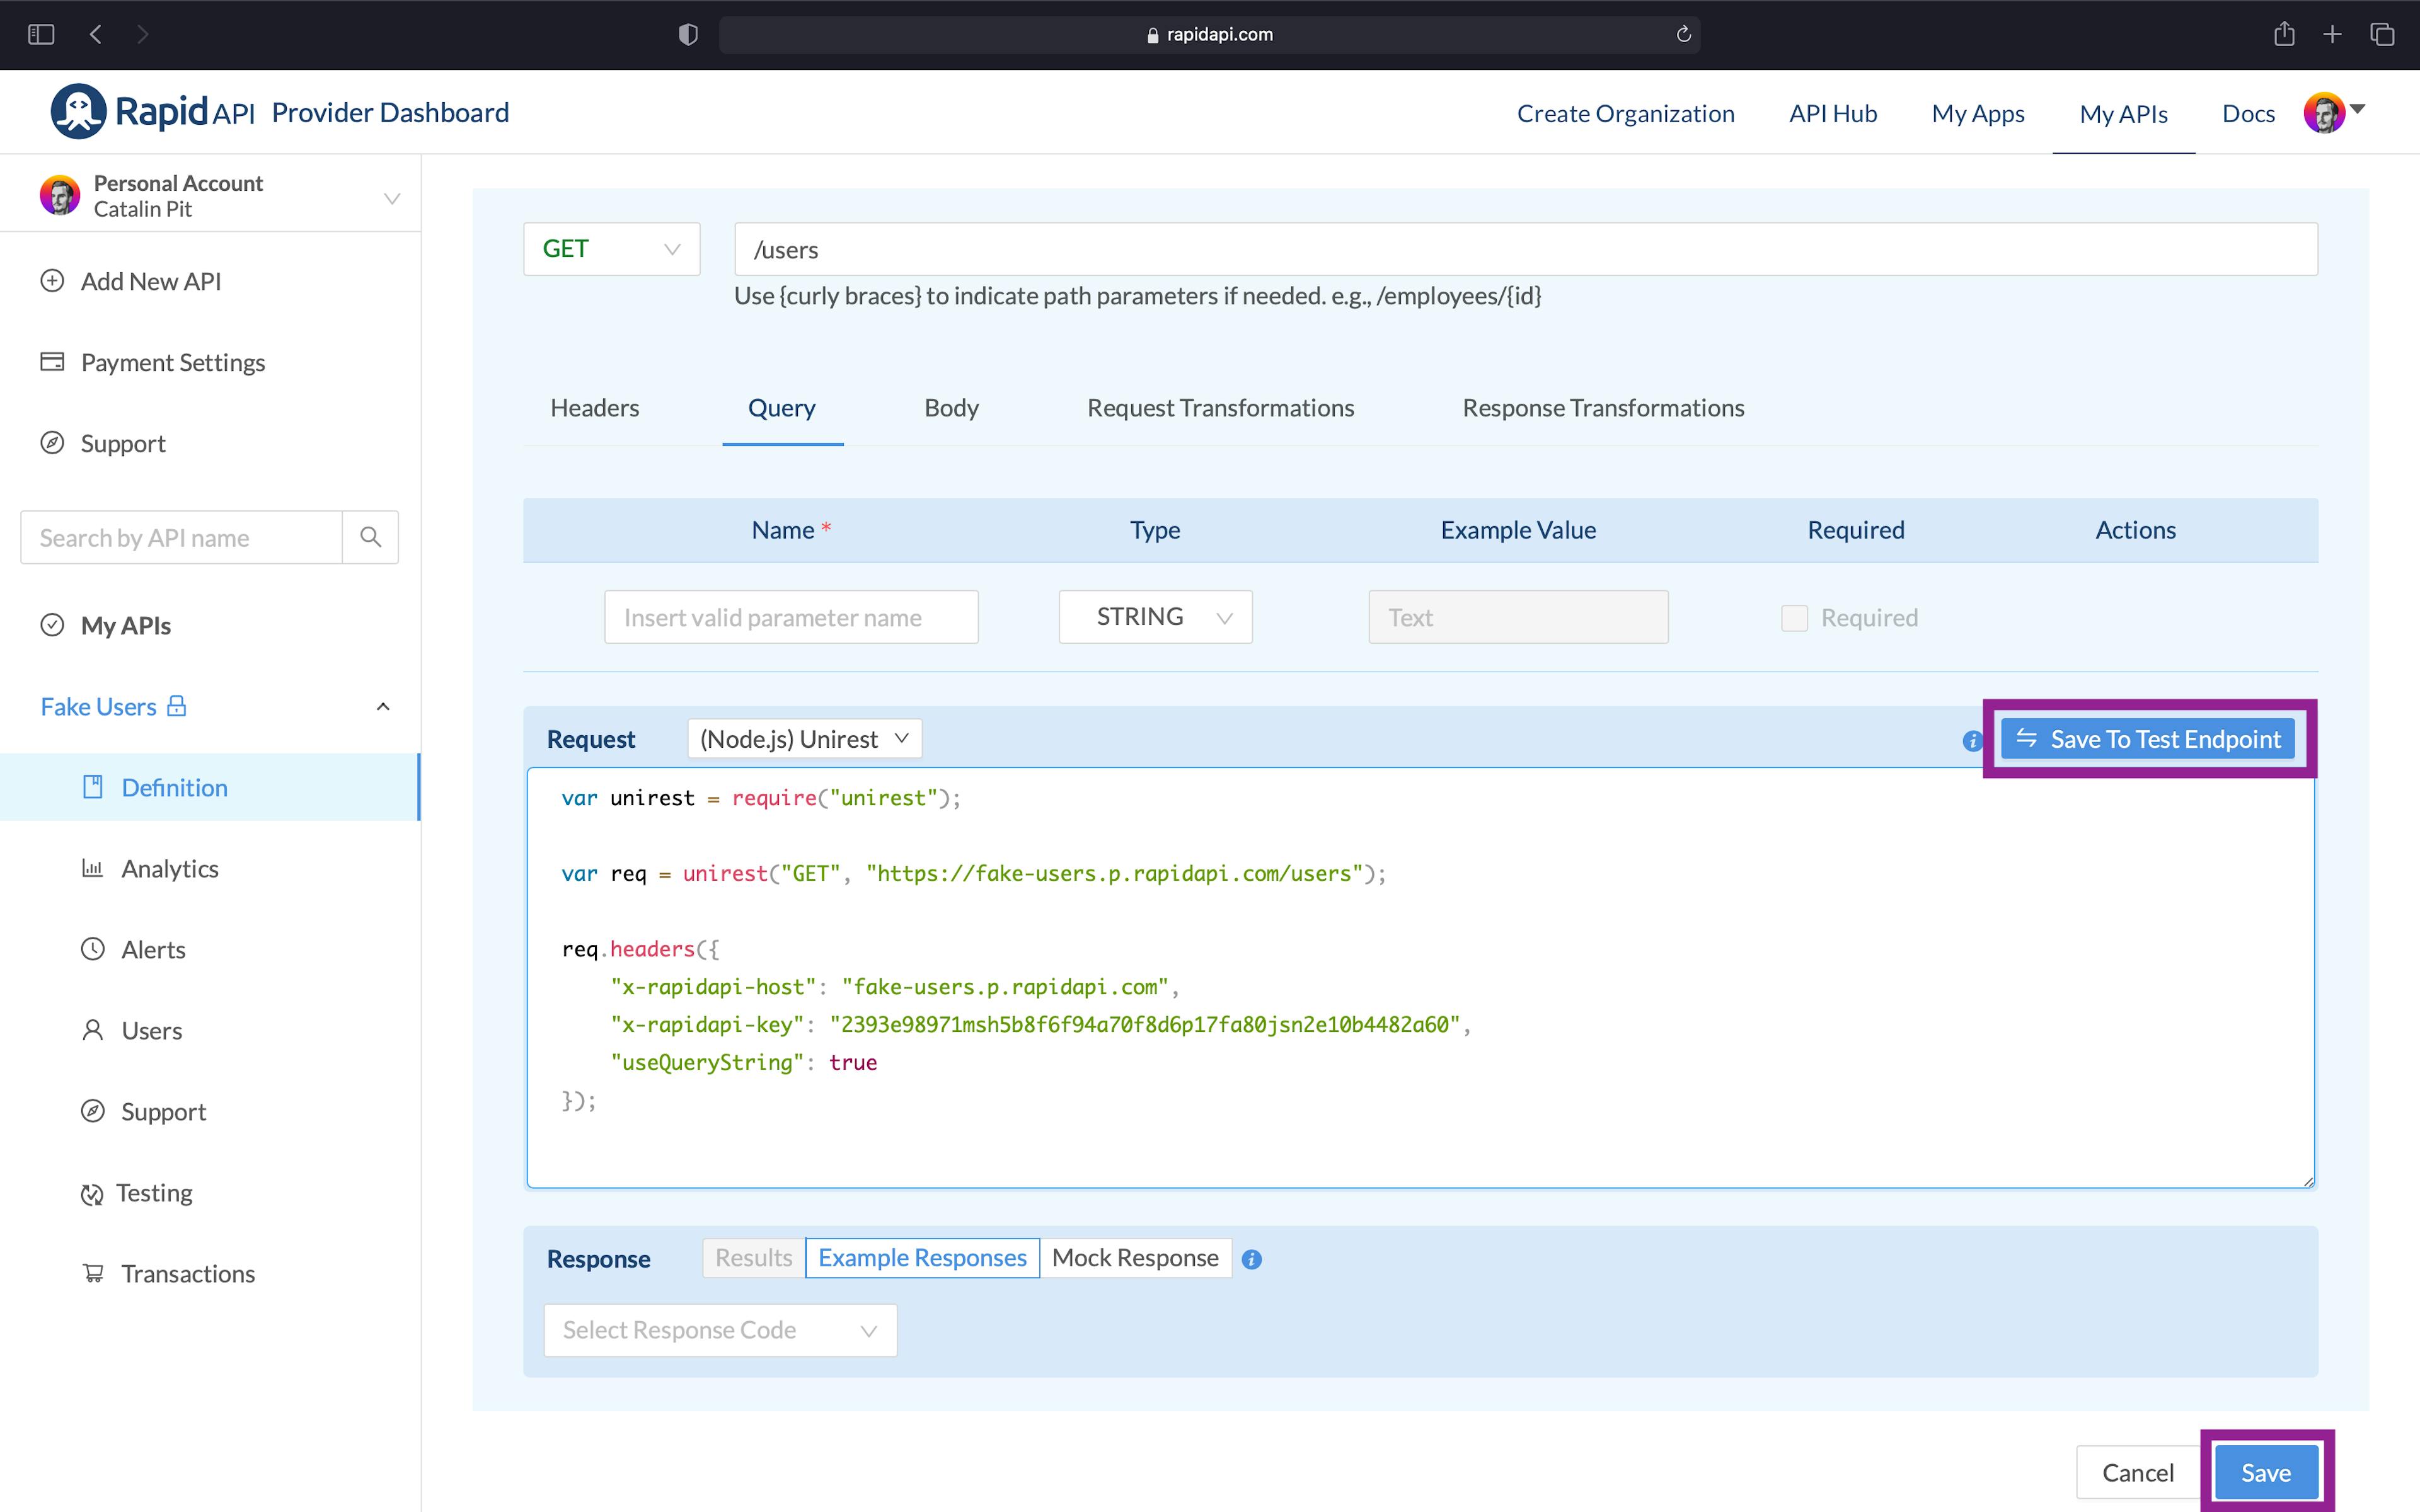Select the Example Responses tab
Image resolution: width=2420 pixels, height=1512 pixels.
(x=922, y=1258)
